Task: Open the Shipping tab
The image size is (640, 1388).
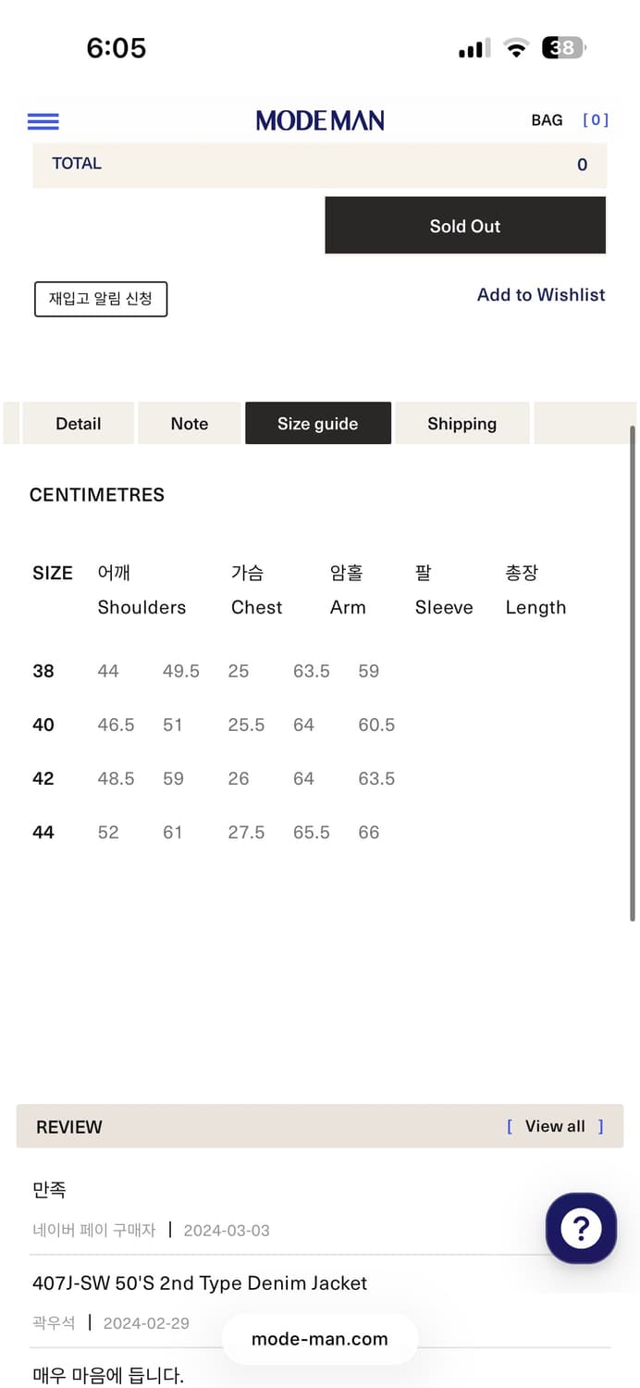Action: 462,424
